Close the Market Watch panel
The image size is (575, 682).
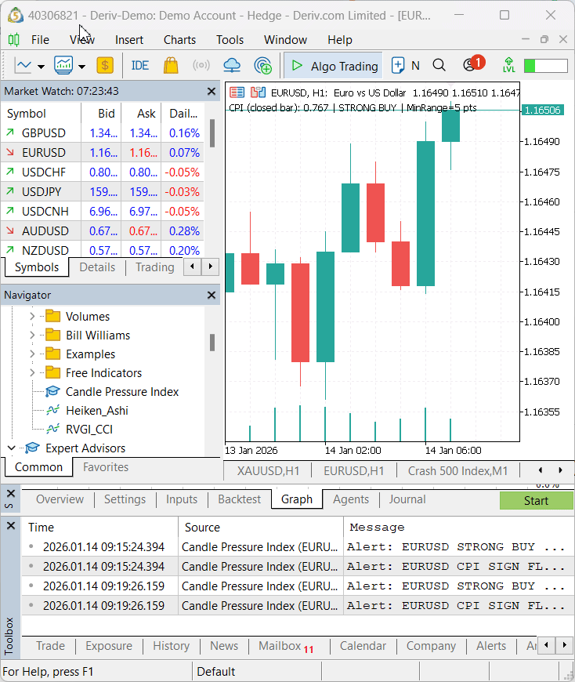coord(212,92)
